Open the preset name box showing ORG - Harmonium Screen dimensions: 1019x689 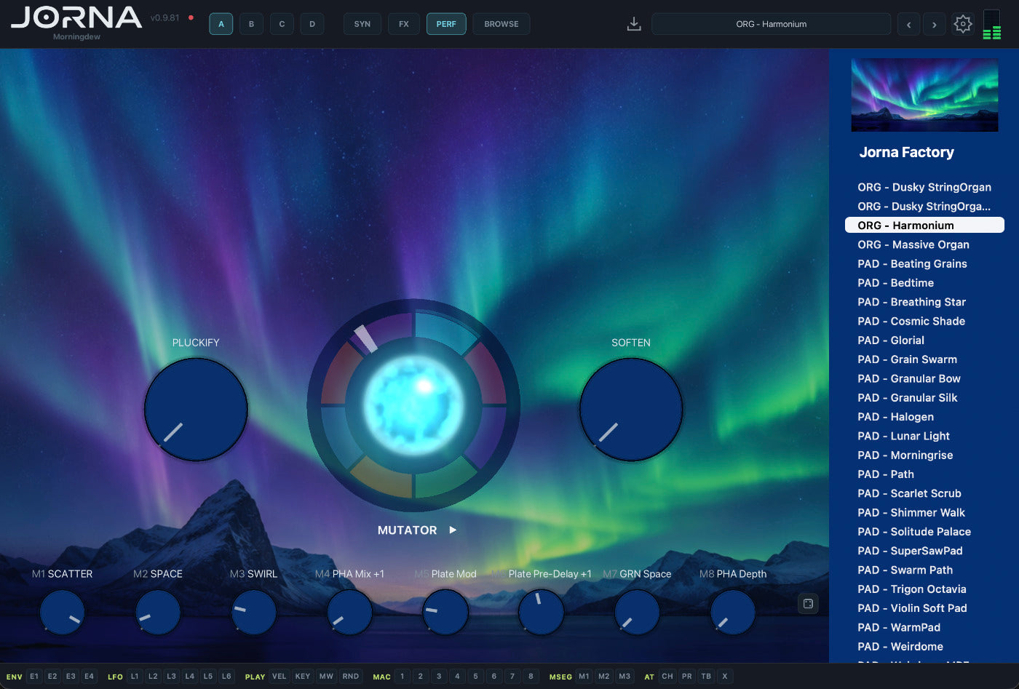[x=772, y=24]
